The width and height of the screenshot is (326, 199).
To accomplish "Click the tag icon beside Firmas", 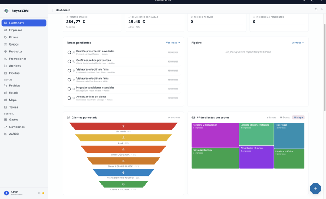I will 5,37.
